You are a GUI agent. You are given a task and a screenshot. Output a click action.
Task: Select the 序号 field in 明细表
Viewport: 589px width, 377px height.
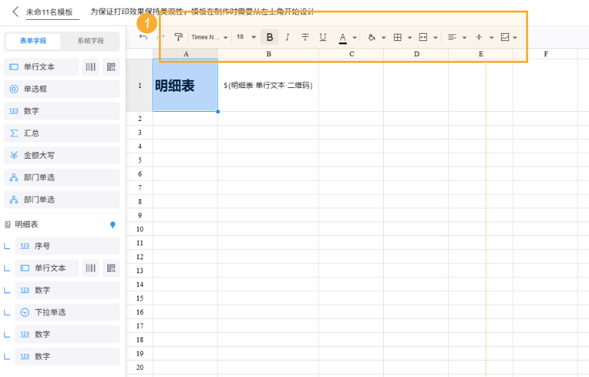[x=68, y=246]
